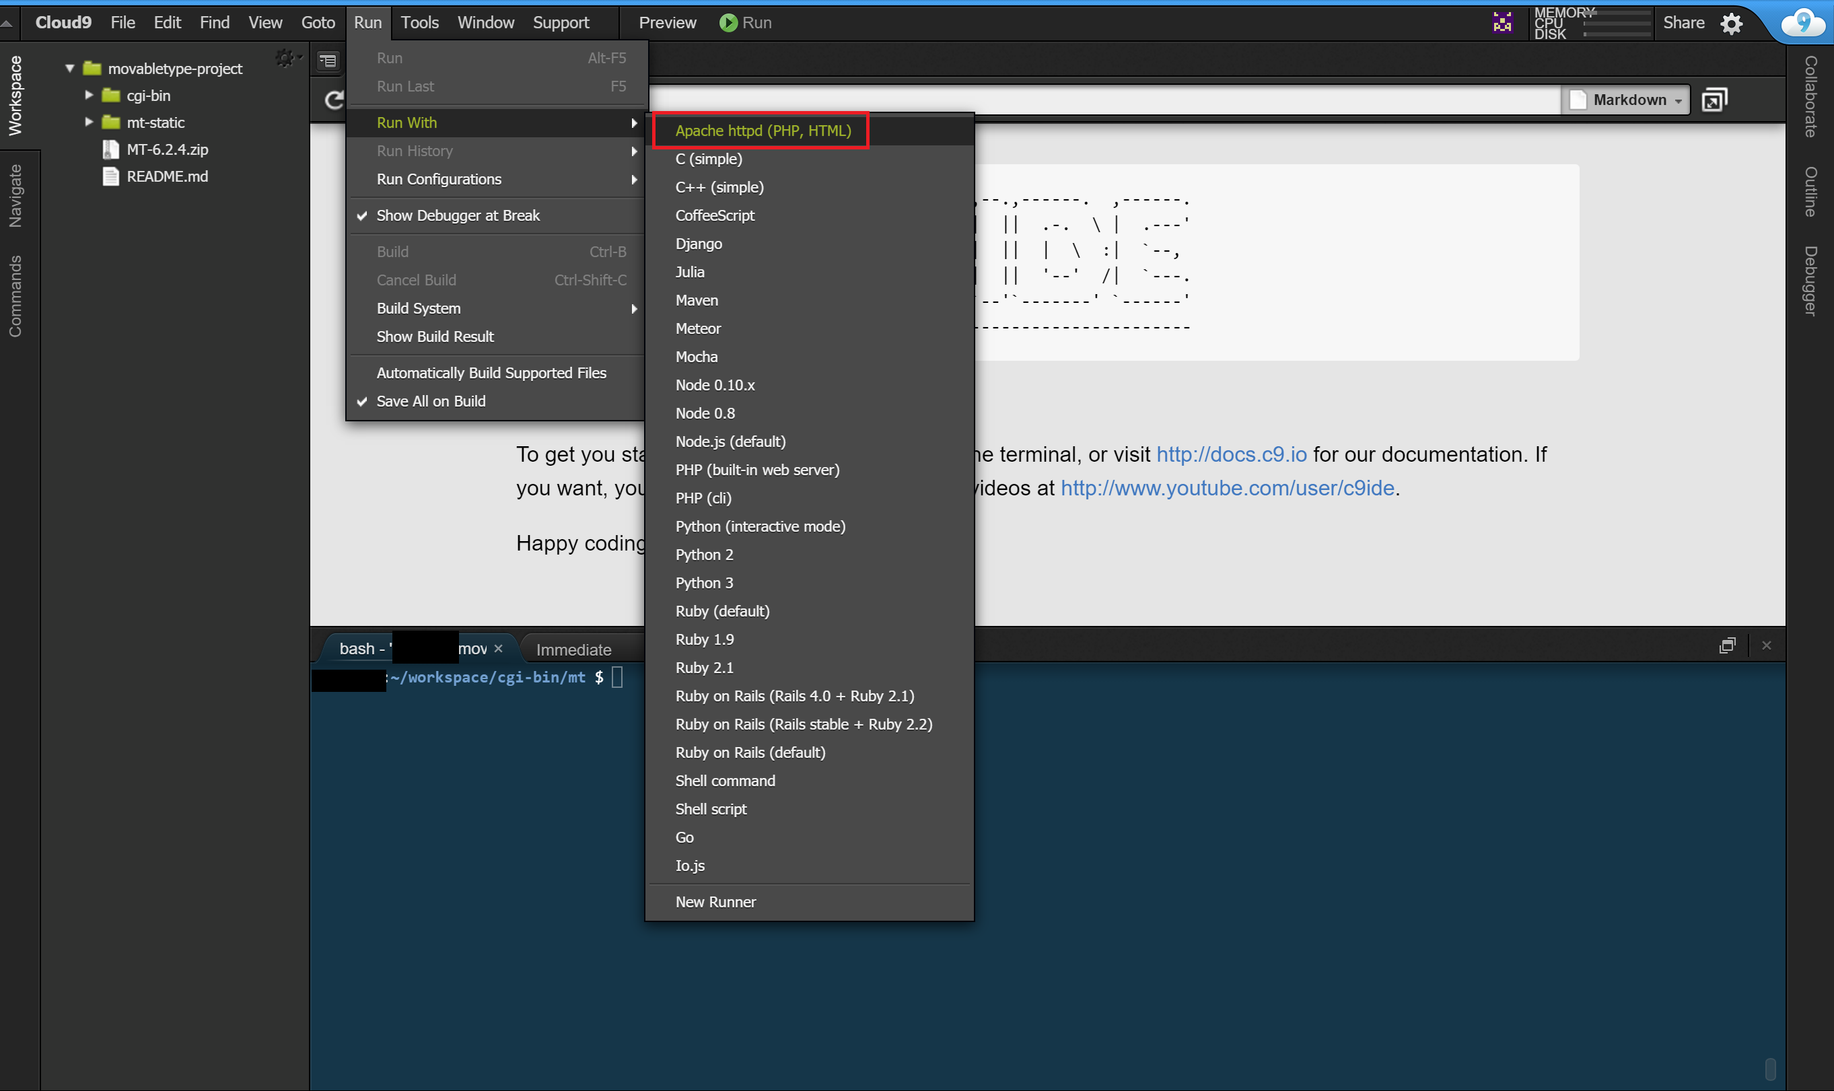This screenshot has width=1834, height=1091.
Task: Expand the cgi-bin folder
Action: (89, 96)
